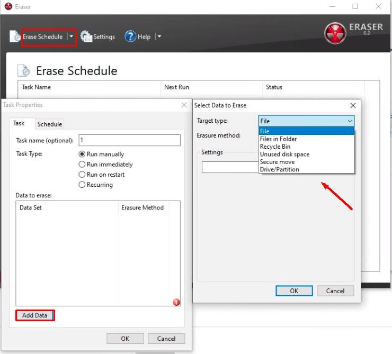392x354 pixels.
Task: Switch to the Schedule tab
Action: coord(49,124)
